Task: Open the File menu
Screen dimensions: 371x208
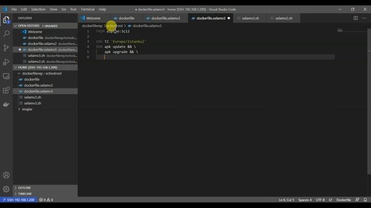Action: [14, 9]
